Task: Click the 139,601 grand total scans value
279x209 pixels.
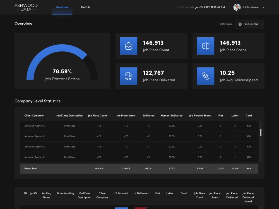Action: tap(126, 169)
